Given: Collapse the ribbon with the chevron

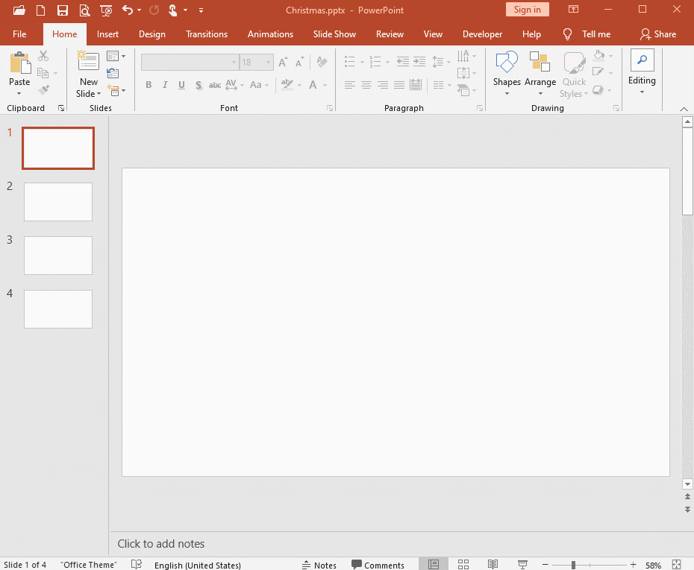Looking at the screenshot, I should [684, 109].
